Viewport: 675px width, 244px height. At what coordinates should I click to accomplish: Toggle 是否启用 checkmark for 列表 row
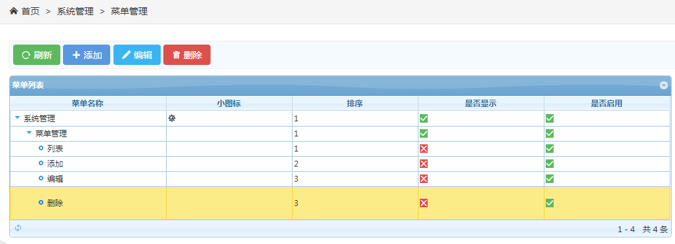click(x=549, y=148)
